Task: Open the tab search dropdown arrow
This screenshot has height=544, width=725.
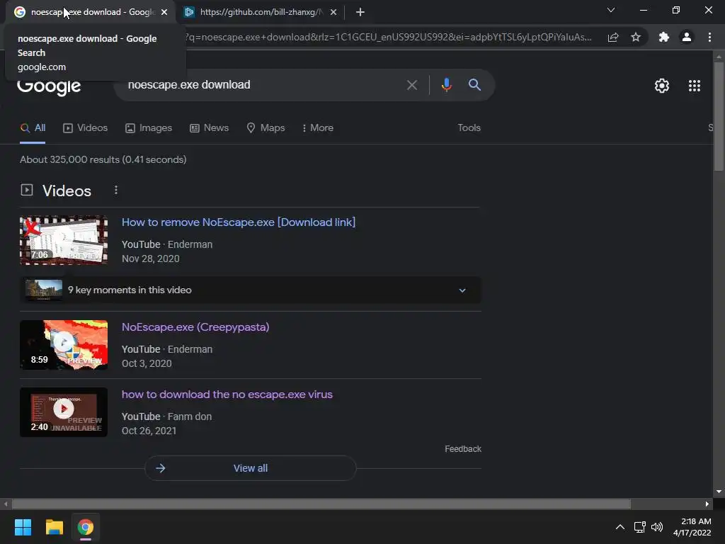Action: 611,10
